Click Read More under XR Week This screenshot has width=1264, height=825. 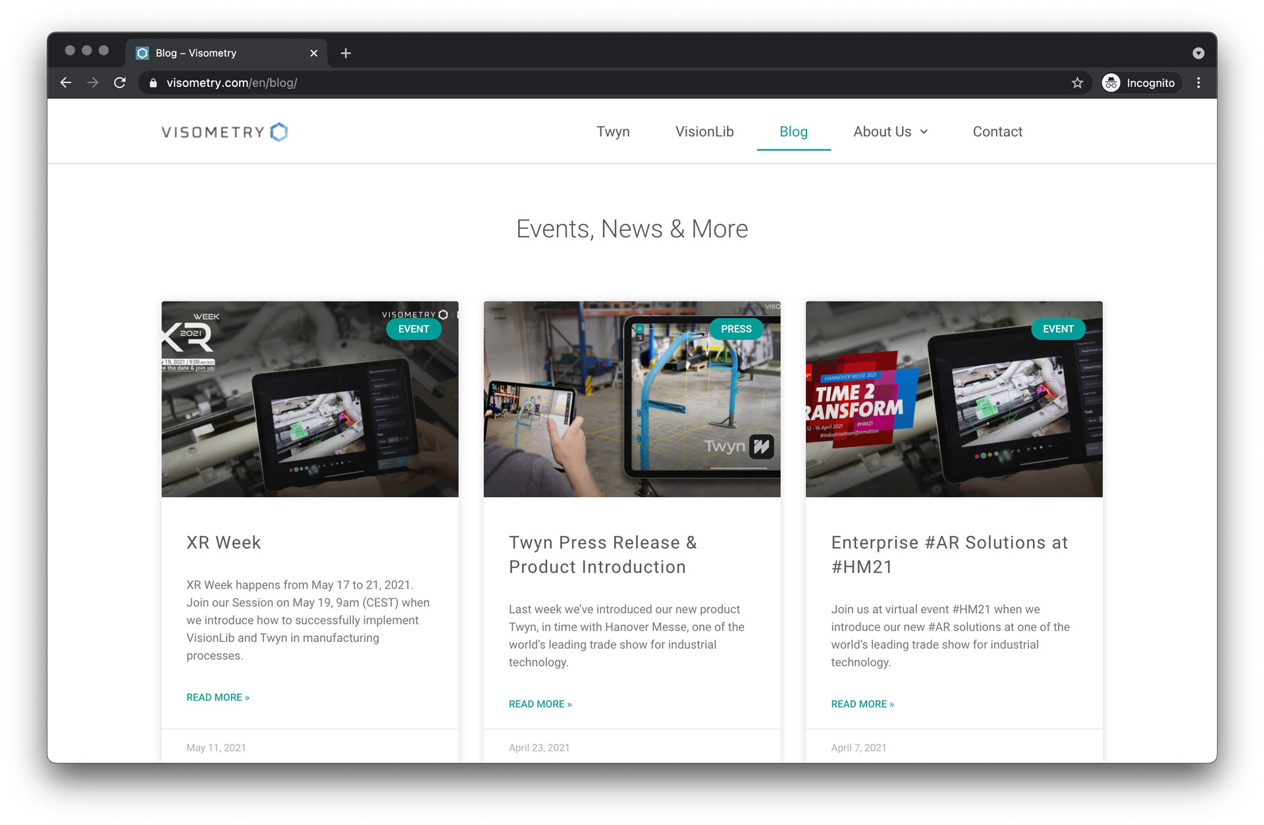217,697
